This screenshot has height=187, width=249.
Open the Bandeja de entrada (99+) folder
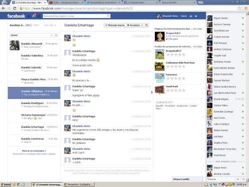pyautogui.click(x=20, y=25)
